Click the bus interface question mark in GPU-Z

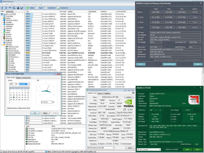[133, 116]
